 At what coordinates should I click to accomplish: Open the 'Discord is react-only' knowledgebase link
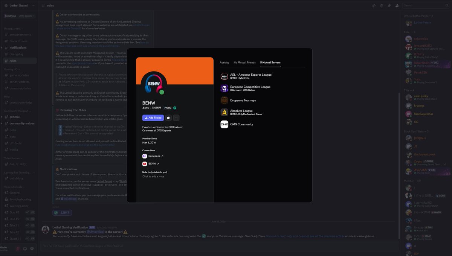[306, 236]
